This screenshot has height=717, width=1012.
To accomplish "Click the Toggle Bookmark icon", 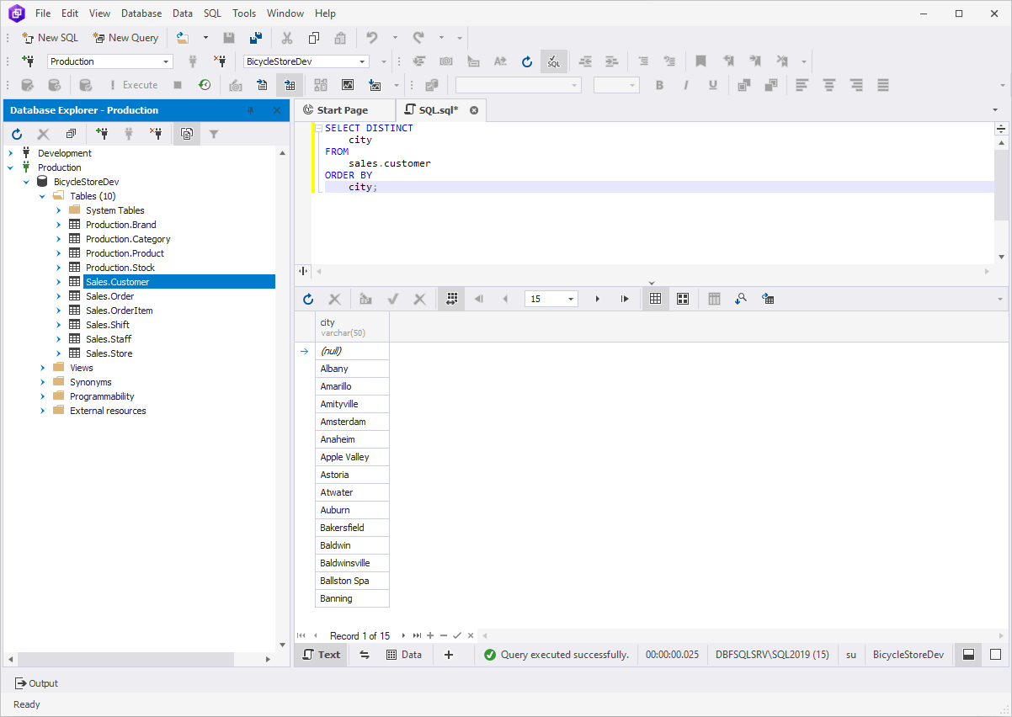I will [x=700, y=61].
